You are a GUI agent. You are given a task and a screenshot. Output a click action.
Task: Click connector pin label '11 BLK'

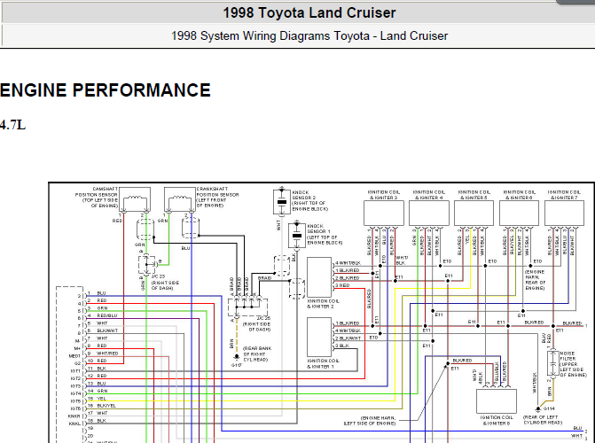point(98,369)
